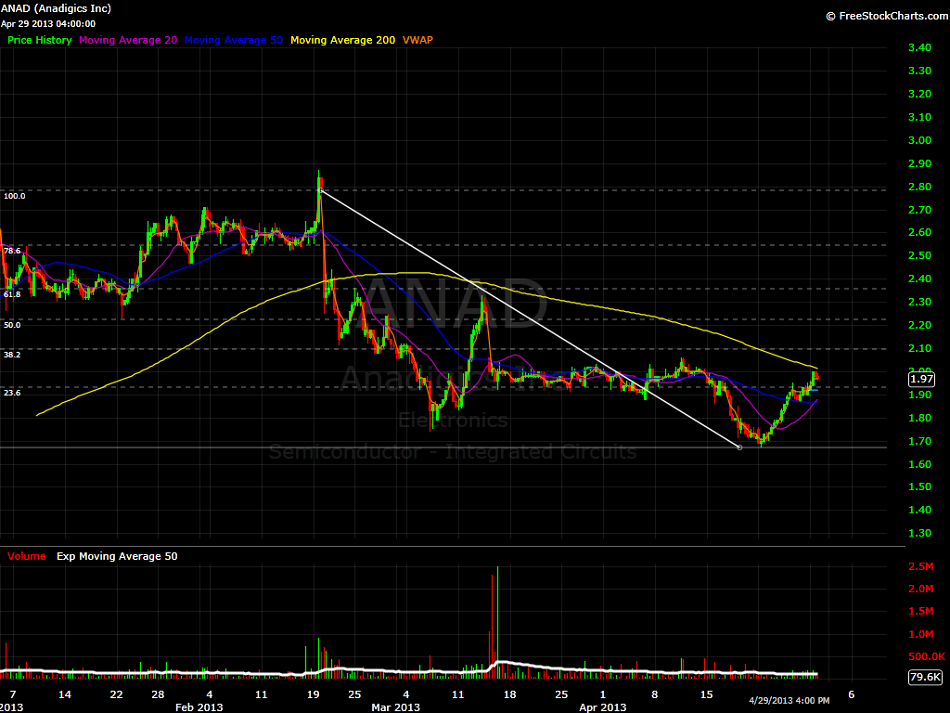Select the Exp Moving Average 50 label

[x=118, y=557]
